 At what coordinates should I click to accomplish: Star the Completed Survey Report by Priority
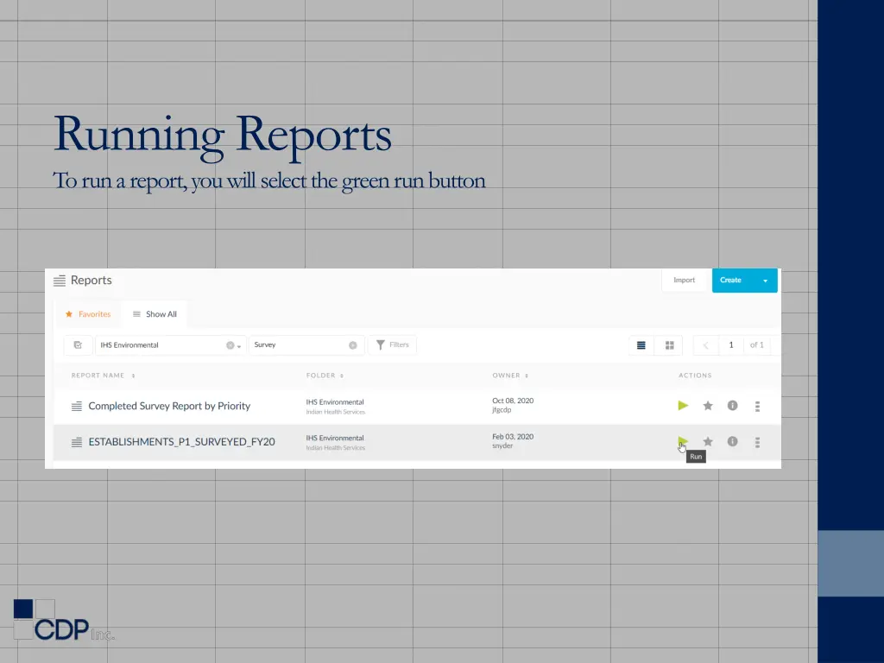708,406
